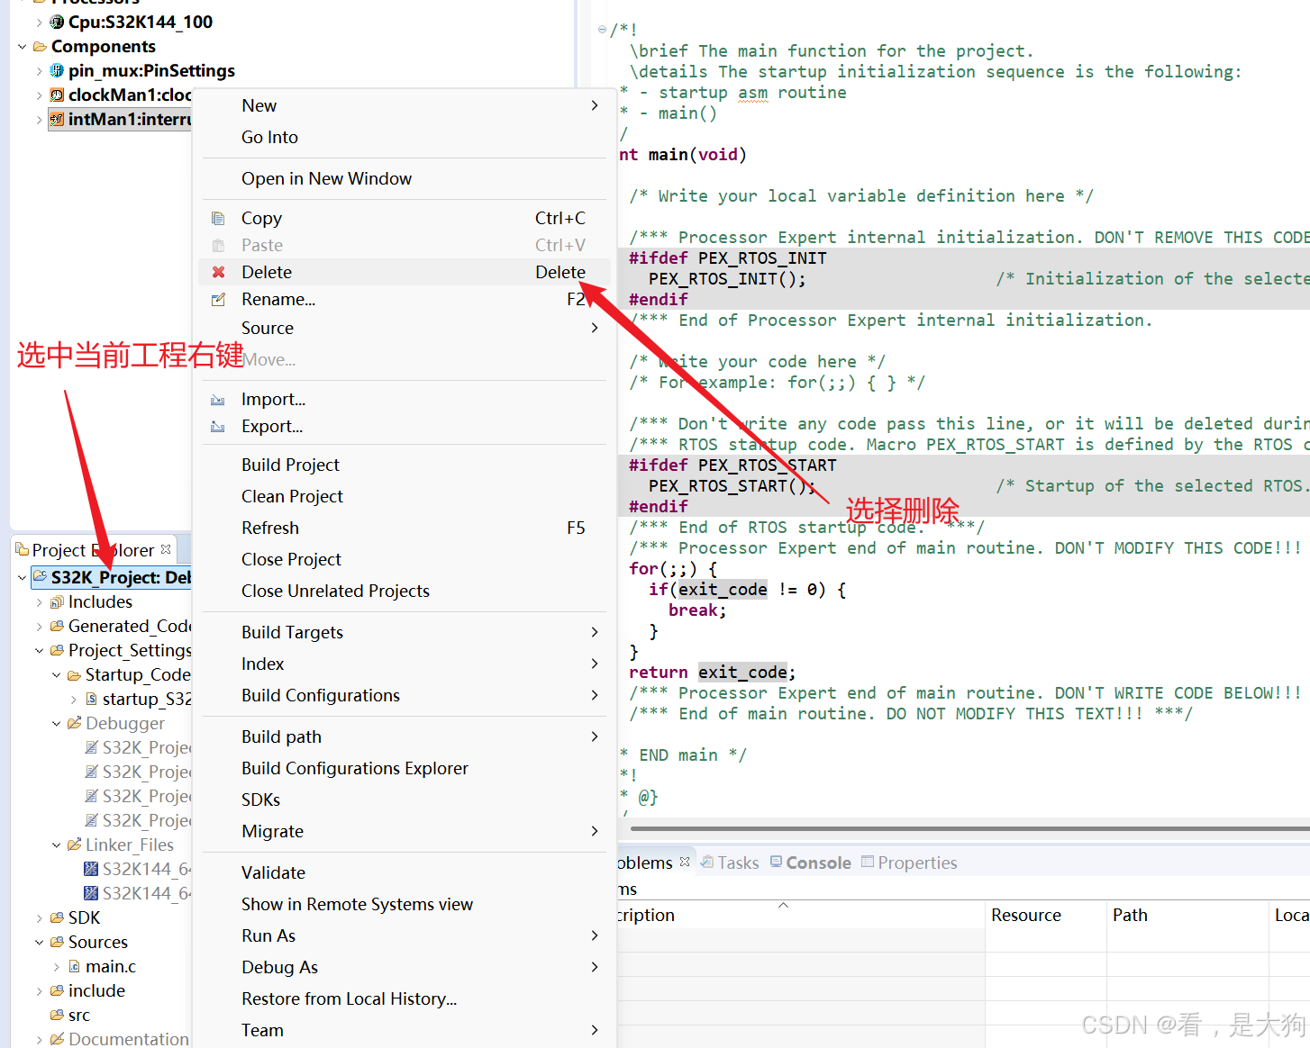
Task: Click the Console tab icon
Action: point(776,862)
